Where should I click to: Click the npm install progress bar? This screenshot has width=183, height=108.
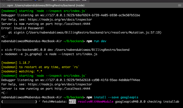coord(19,102)
